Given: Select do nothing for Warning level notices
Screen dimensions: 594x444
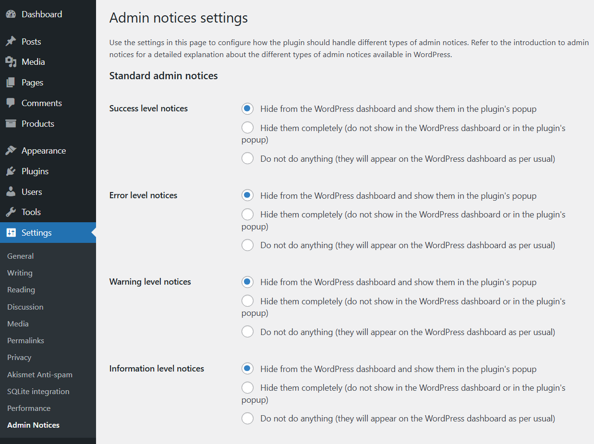Looking at the screenshot, I should (x=247, y=332).
